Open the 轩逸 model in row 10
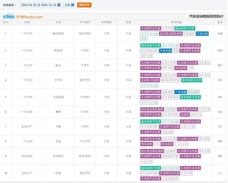This screenshot has width=228, height=183. [58, 173]
